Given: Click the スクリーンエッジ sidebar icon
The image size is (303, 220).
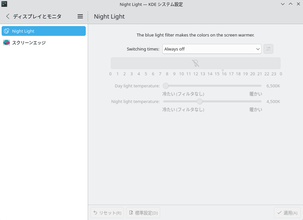Looking at the screenshot, I should pyautogui.click(x=7, y=43).
